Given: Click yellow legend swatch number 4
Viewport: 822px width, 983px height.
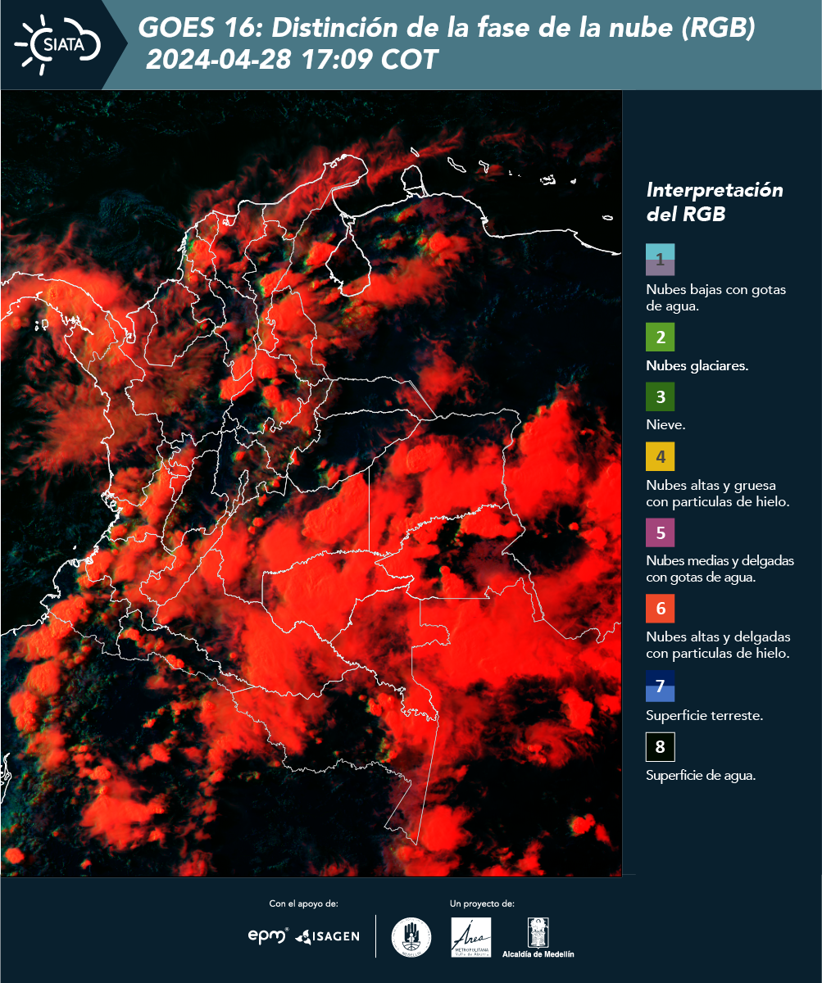Looking at the screenshot, I should [660, 456].
